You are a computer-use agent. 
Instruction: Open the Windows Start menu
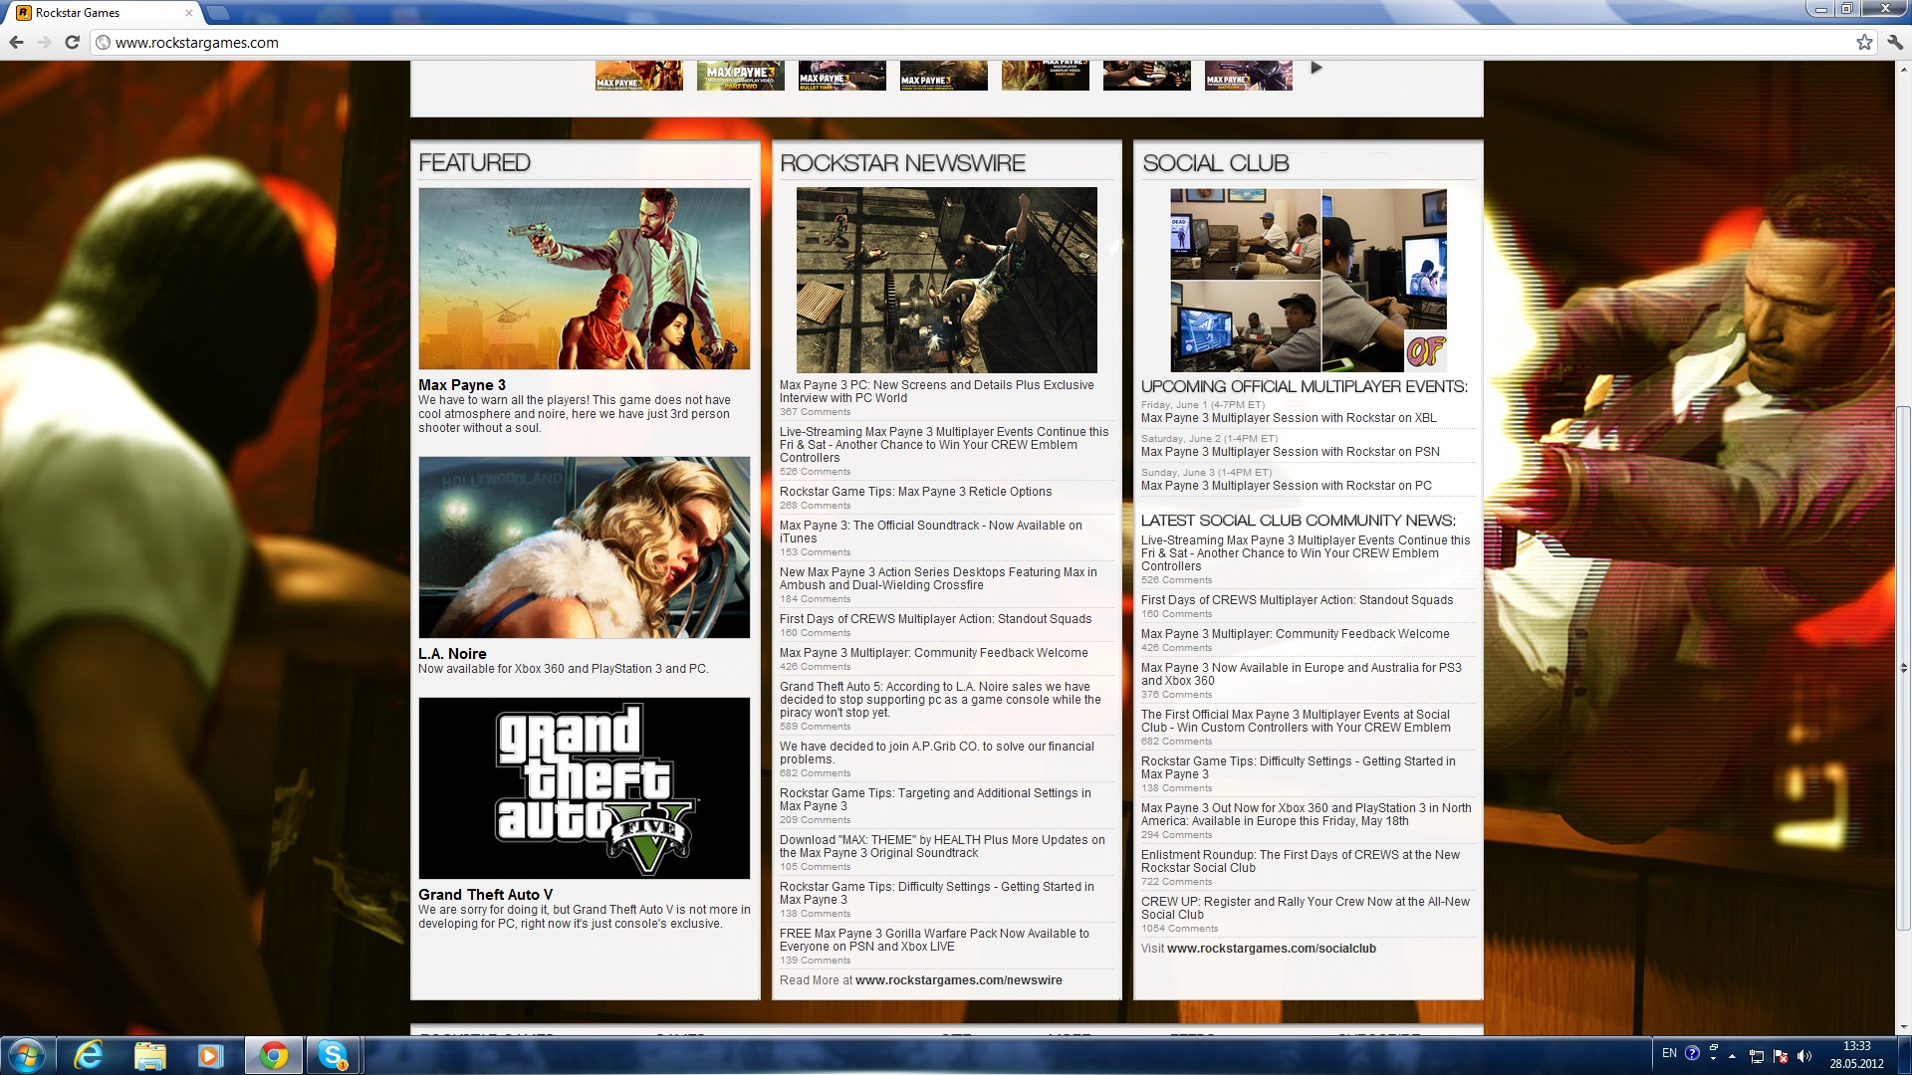click(x=27, y=1055)
